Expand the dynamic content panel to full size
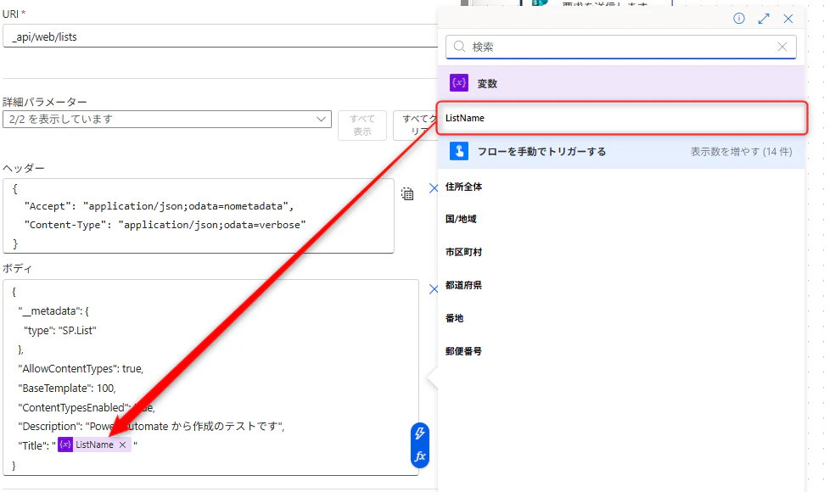The image size is (835, 492). click(764, 19)
